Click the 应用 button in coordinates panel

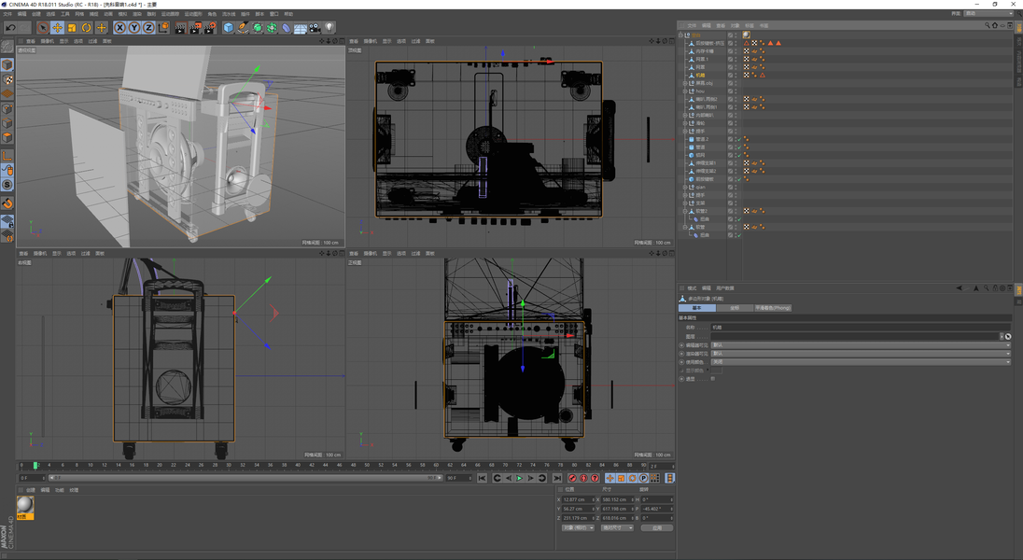coord(656,527)
